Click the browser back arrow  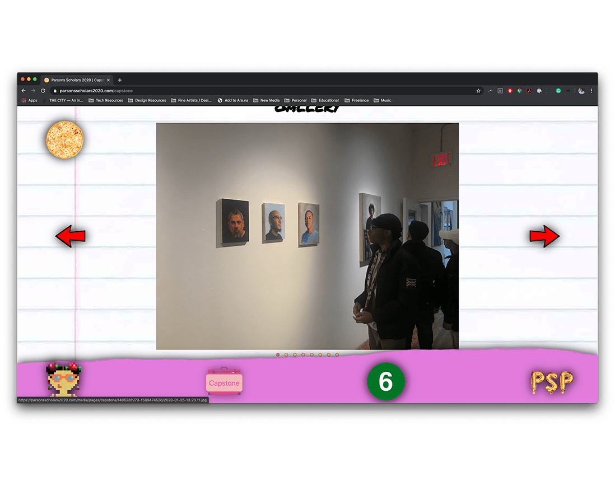[x=24, y=91]
